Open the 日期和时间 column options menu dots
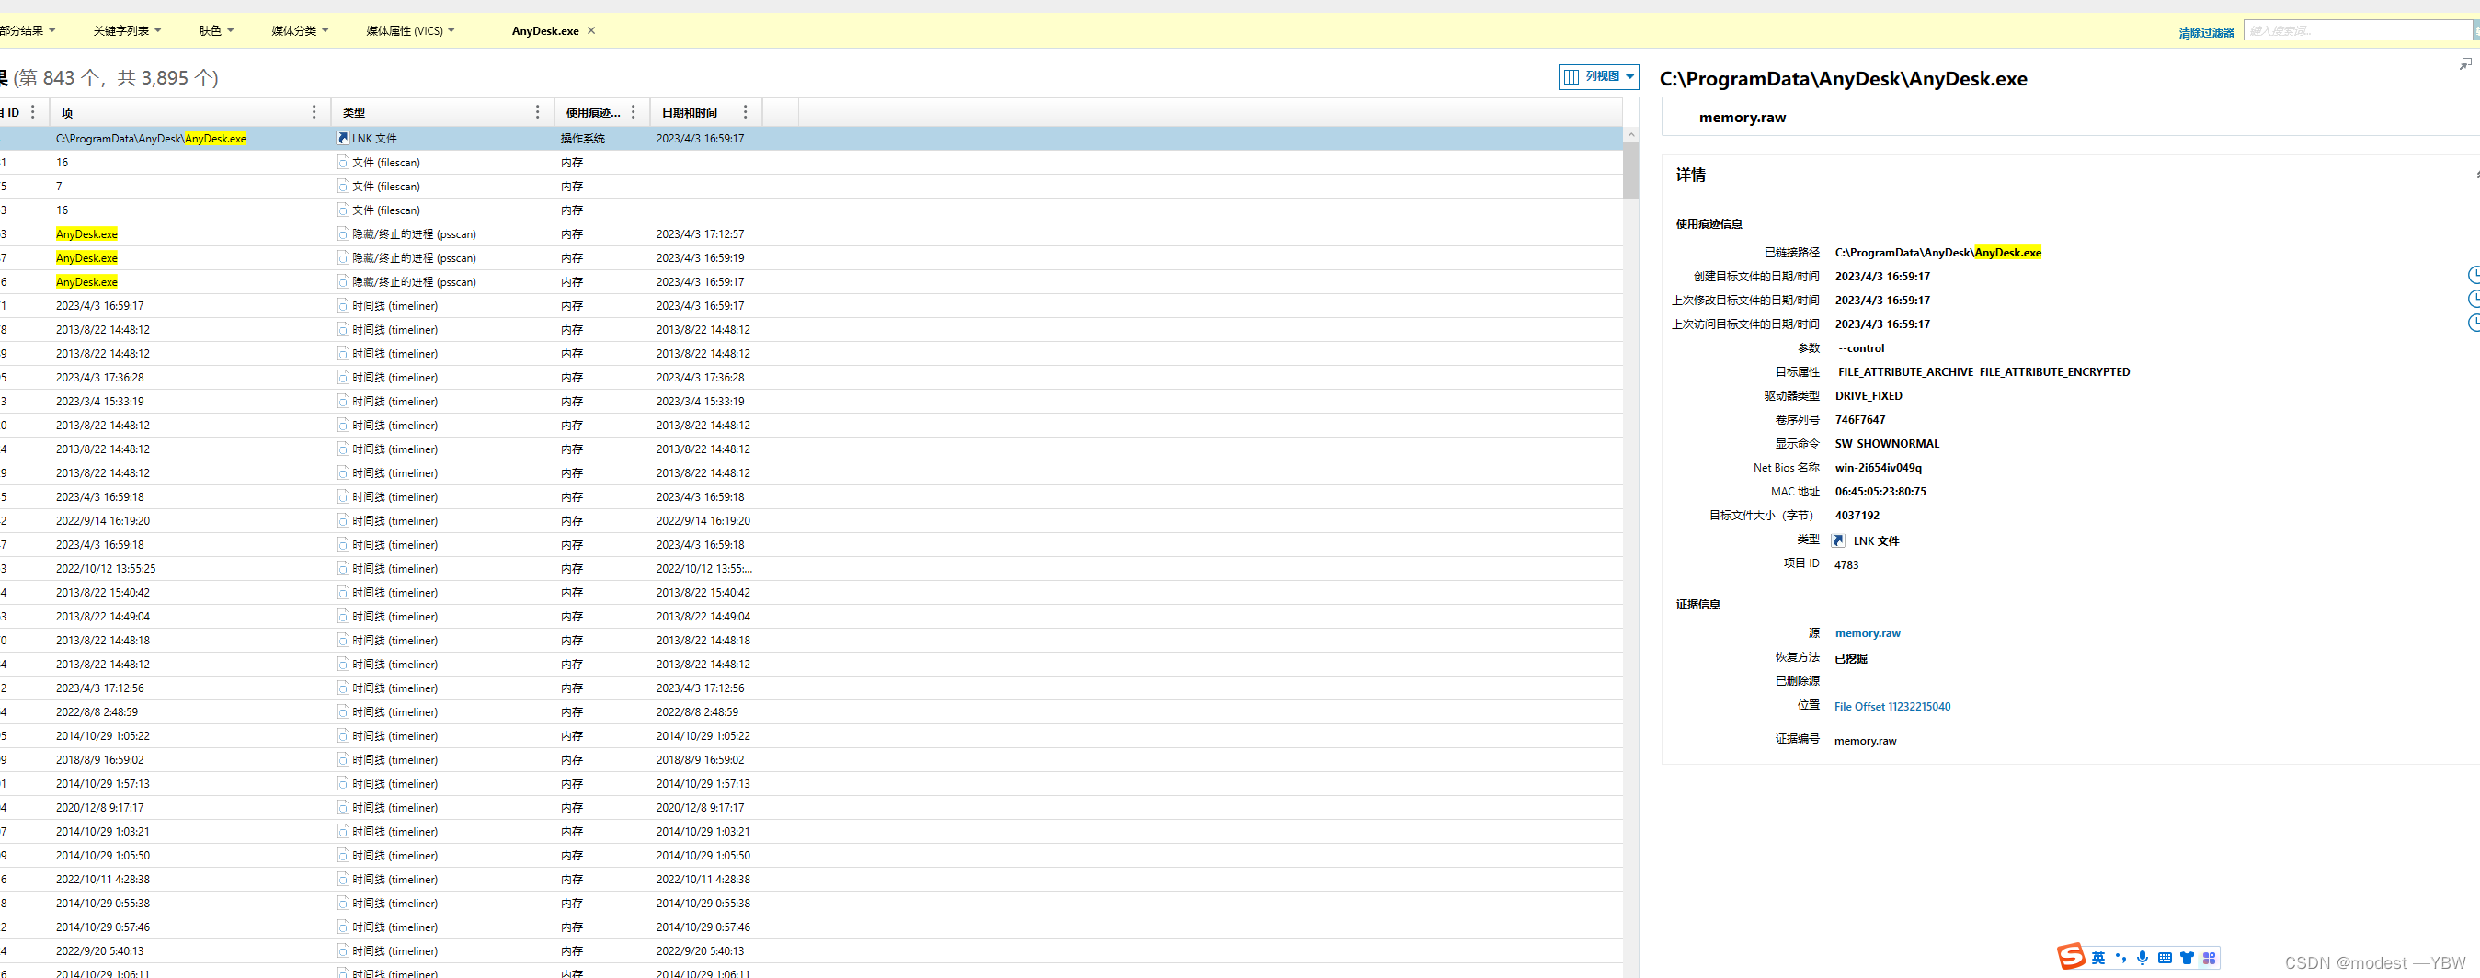This screenshot has width=2480, height=978. pyautogui.click(x=745, y=113)
